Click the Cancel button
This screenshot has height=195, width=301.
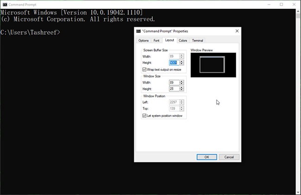pos(229,157)
